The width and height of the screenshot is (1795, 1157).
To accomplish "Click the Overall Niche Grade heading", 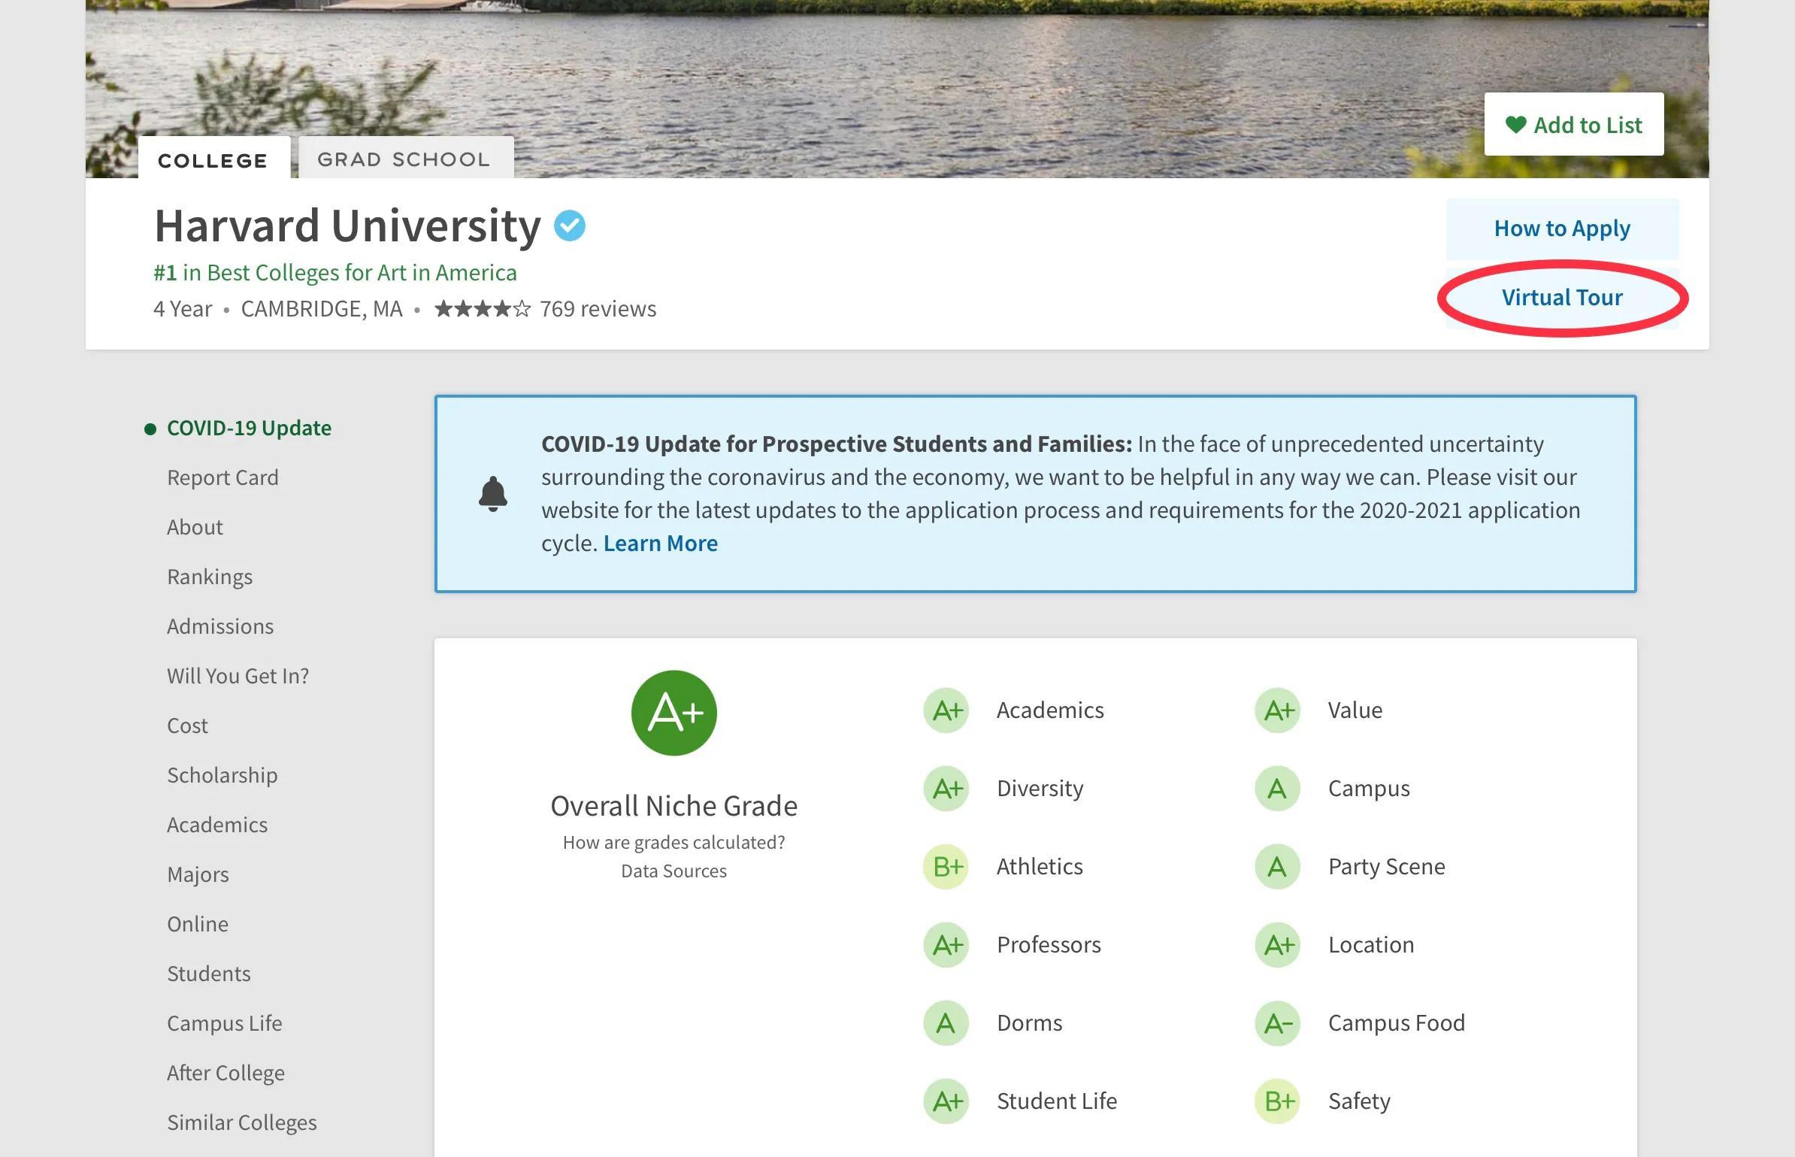I will pos(674,806).
